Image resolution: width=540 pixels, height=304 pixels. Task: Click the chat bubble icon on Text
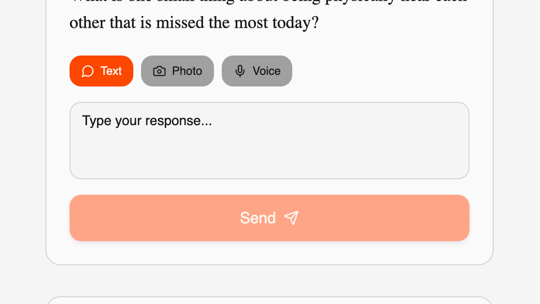point(87,71)
